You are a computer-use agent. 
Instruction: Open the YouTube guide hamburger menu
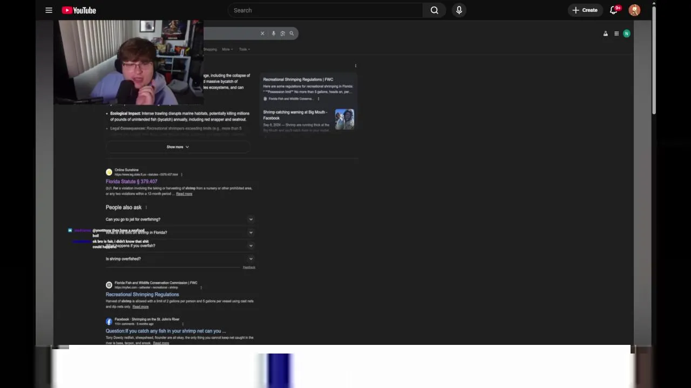(x=49, y=10)
